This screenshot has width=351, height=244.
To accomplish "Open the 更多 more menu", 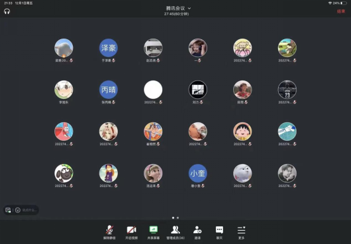I will tap(241, 232).
